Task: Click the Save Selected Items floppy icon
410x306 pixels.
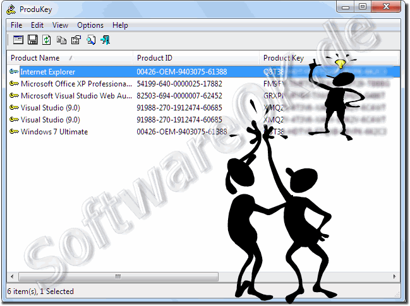Action: click(x=33, y=40)
